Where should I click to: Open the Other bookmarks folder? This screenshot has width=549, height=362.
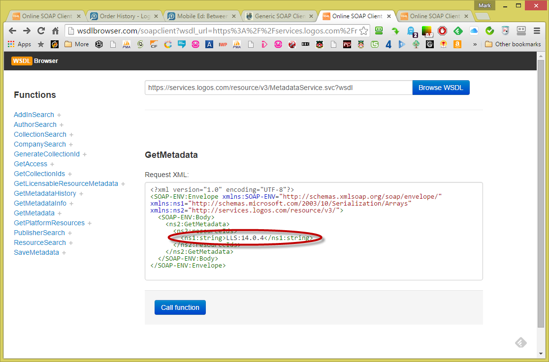513,44
